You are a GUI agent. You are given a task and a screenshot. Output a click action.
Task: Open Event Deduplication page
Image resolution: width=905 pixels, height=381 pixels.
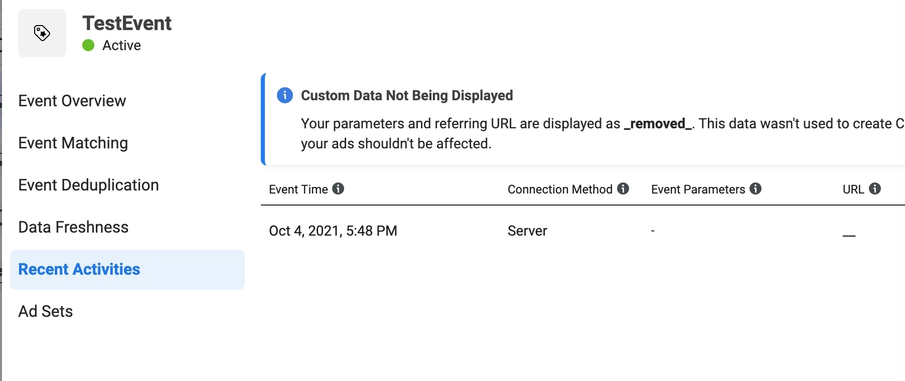pos(89,185)
